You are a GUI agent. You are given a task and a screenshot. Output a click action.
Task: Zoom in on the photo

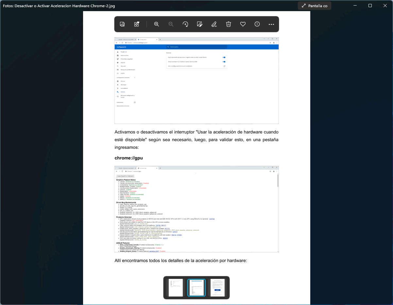pos(157,24)
